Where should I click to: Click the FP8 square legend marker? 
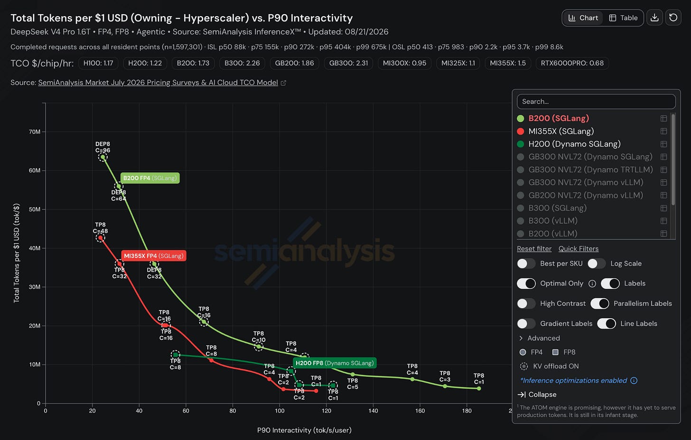pyautogui.click(x=555, y=352)
